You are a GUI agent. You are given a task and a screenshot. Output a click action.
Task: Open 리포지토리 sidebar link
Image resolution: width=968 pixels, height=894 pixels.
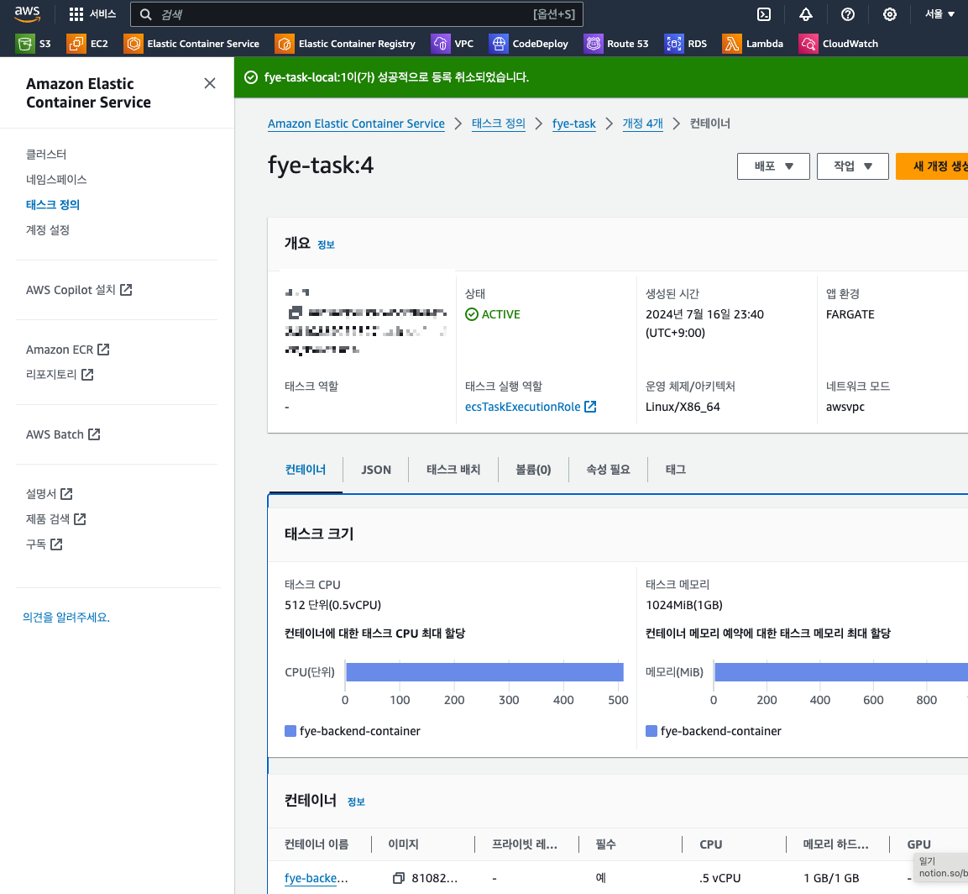[60, 375]
